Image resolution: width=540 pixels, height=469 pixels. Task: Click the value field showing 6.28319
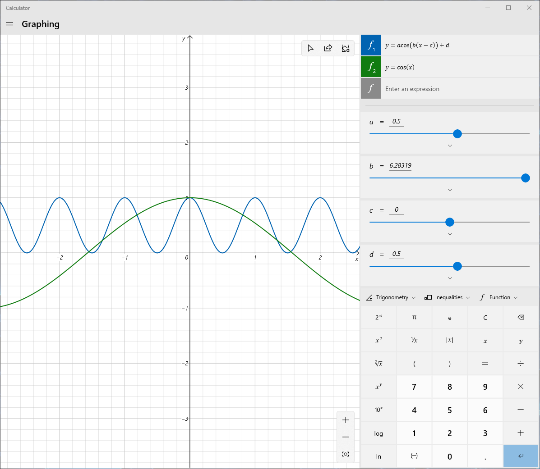click(x=401, y=165)
